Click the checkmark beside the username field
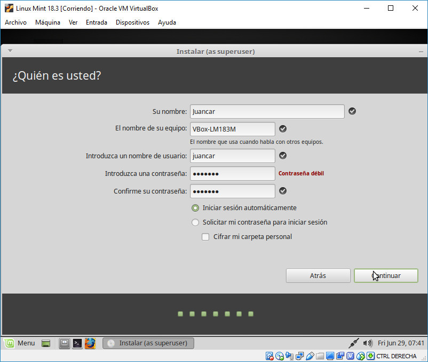The image size is (428, 362). pos(283,156)
